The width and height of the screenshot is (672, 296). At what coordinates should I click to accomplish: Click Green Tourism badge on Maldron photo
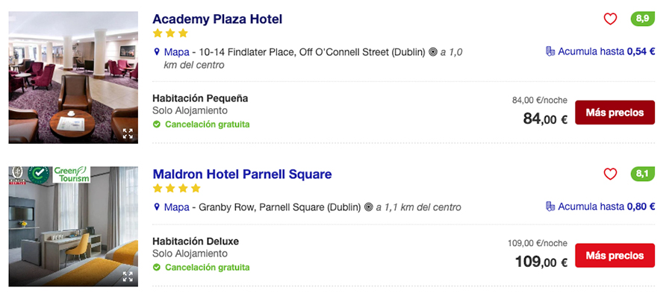pos(71,174)
